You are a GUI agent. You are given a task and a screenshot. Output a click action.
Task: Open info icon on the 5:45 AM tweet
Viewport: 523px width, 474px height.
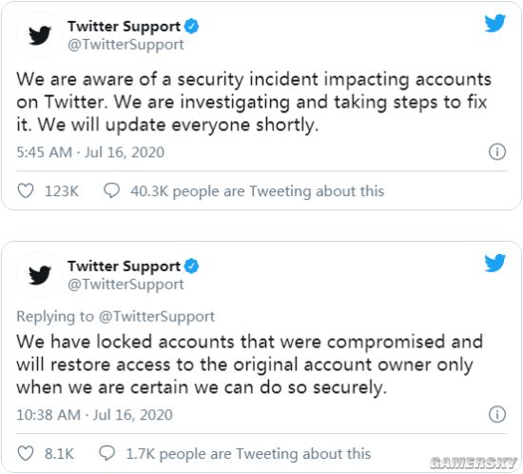click(497, 152)
